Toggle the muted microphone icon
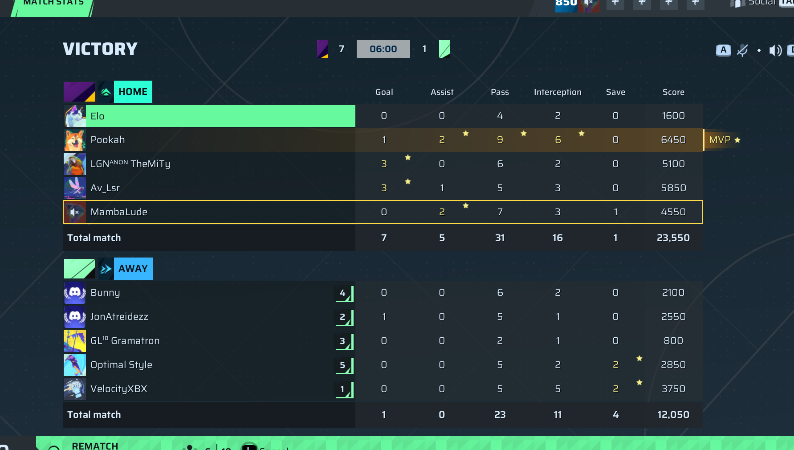Screen dimensions: 794x450 pos(742,50)
